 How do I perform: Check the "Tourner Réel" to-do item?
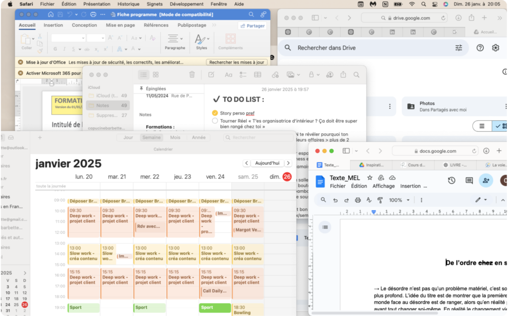[215, 121]
